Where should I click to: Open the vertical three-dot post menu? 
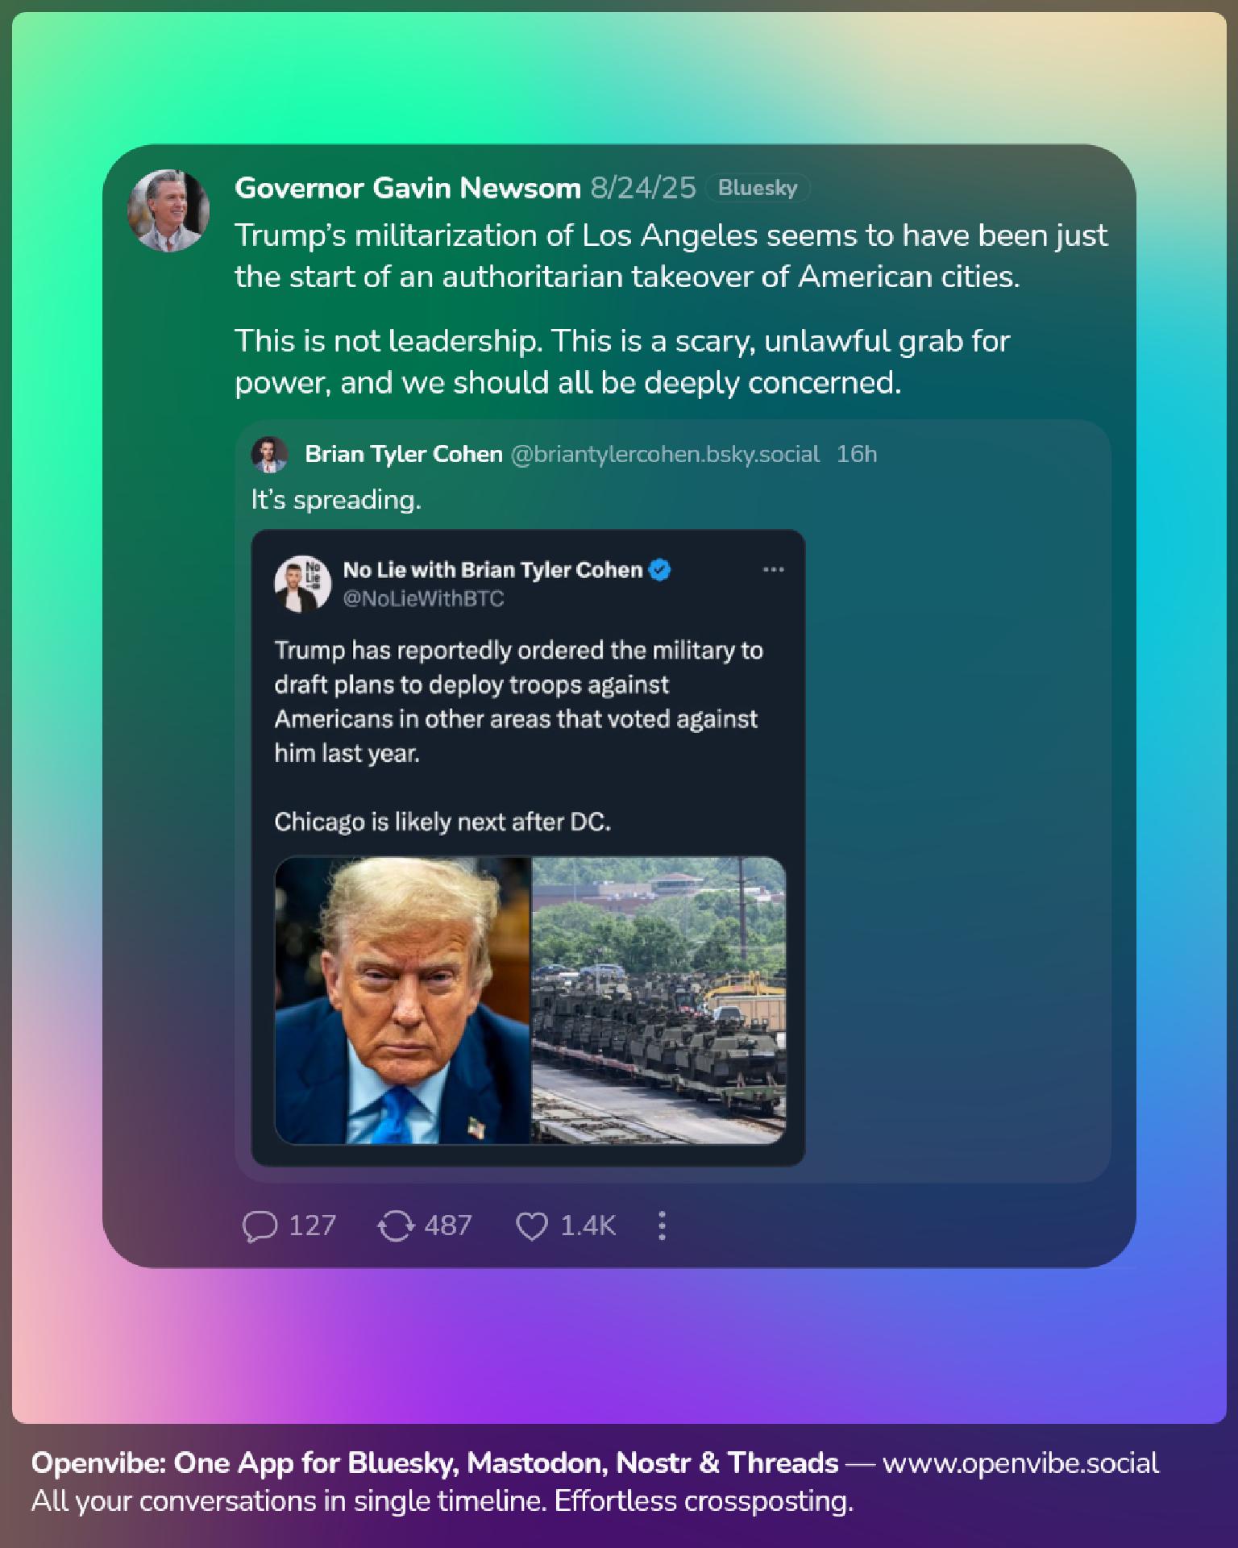tap(662, 1226)
